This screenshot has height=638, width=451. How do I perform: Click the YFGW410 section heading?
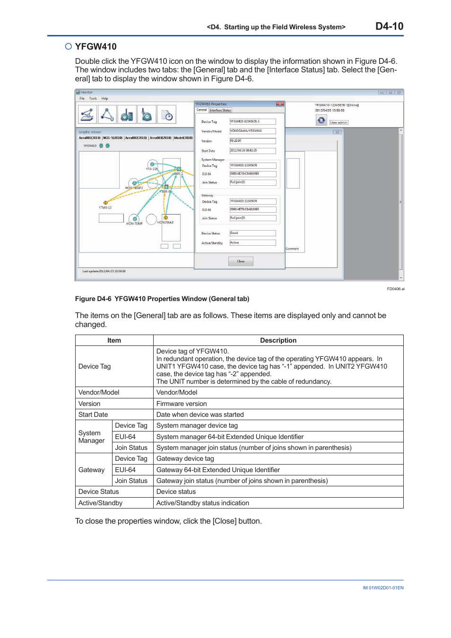(x=95, y=46)
